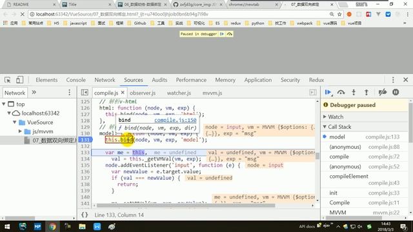Open compile.js:150 link in tooltip

[175, 120]
